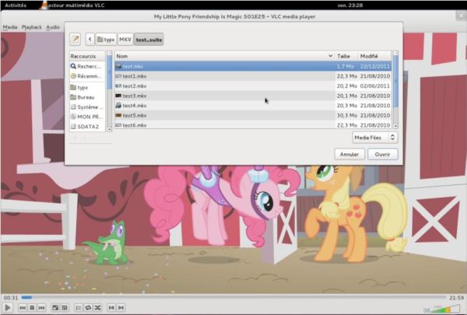This screenshot has height=315, width=467.
Task: Toggle the playlist view button
Action: point(76,308)
